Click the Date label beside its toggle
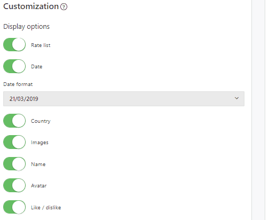 tap(37, 67)
